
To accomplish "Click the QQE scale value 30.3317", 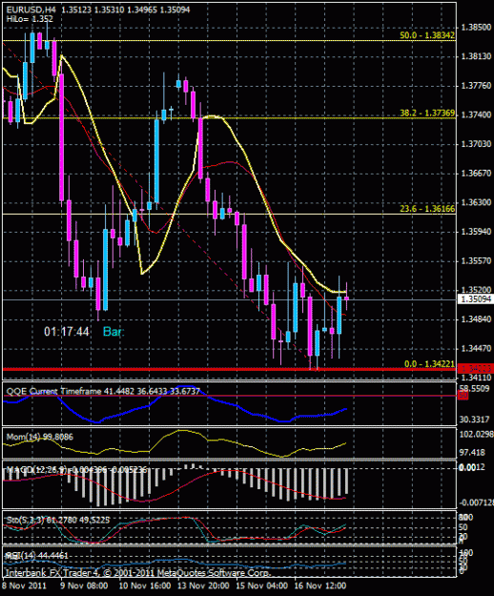I will tap(475, 420).
